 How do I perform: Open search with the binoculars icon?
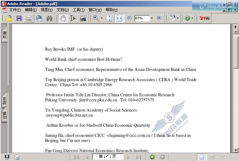[x=49, y=18]
